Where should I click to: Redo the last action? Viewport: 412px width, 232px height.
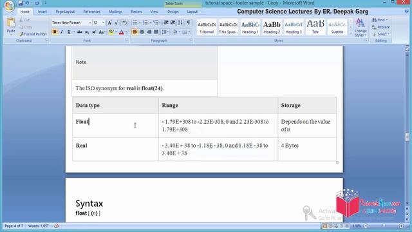pos(37,3)
